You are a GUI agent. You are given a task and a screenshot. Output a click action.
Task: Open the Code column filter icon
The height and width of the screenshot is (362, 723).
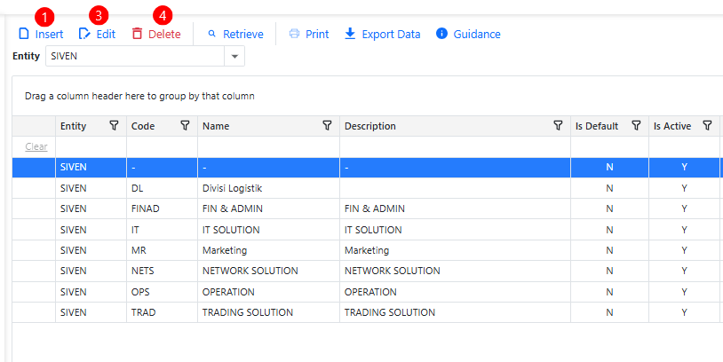click(185, 126)
